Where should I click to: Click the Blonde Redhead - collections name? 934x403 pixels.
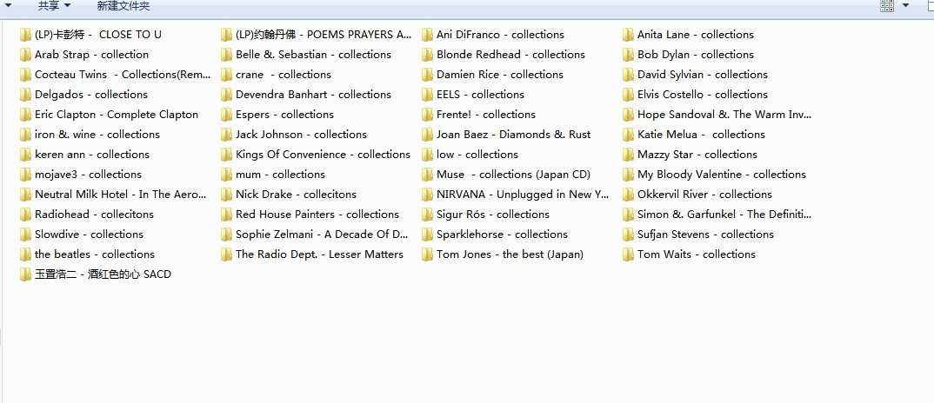point(510,55)
